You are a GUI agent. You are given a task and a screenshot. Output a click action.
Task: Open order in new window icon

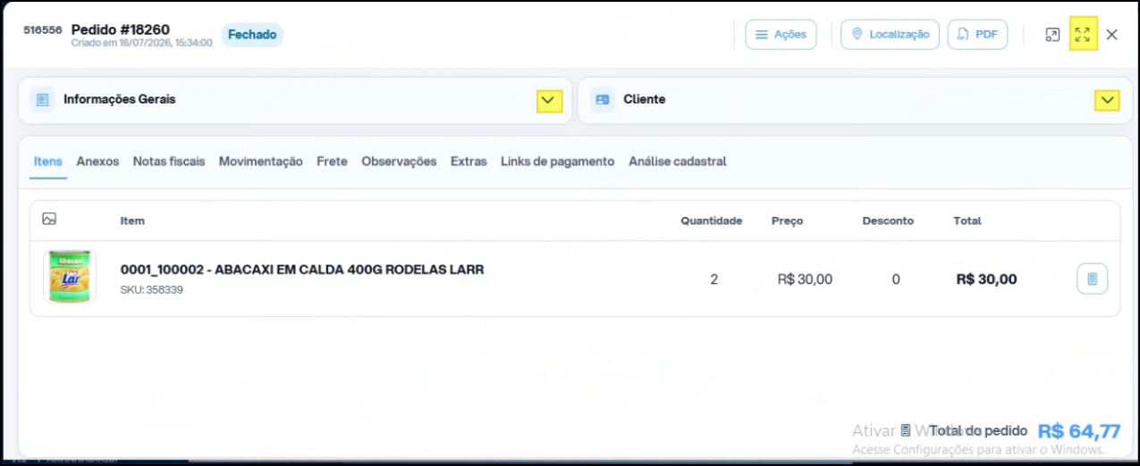point(1052,35)
